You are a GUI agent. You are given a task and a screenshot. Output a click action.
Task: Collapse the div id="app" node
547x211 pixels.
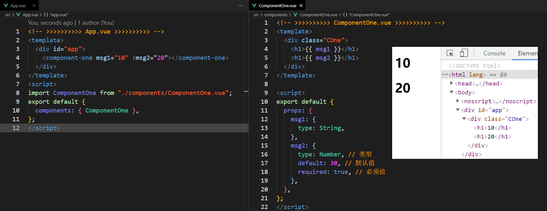coord(458,110)
